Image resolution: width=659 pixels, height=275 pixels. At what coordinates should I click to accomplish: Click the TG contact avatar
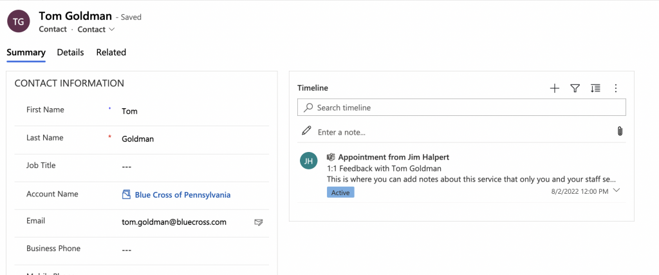pyautogui.click(x=19, y=21)
